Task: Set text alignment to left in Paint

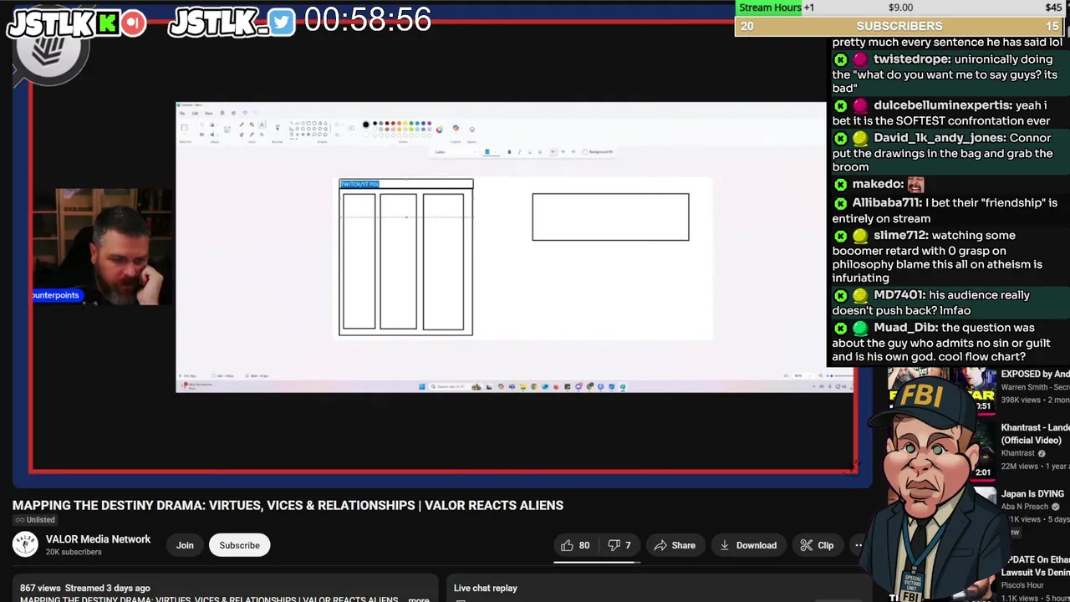Action: (x=553, y=151)
